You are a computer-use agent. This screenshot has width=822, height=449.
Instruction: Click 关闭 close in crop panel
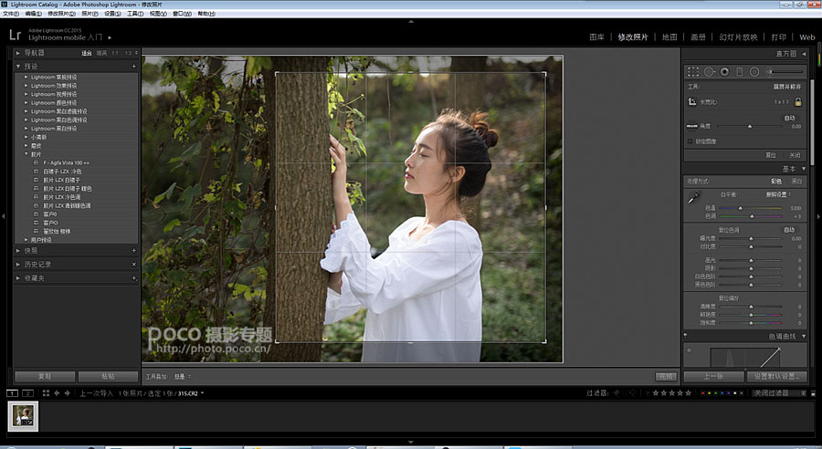click(x=795, y=155)
